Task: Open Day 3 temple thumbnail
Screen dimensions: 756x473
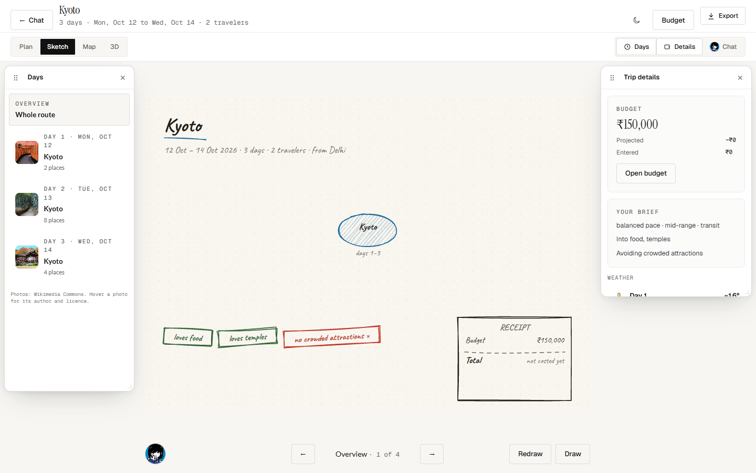Action: pyautogui.click(x=27, y=257)
